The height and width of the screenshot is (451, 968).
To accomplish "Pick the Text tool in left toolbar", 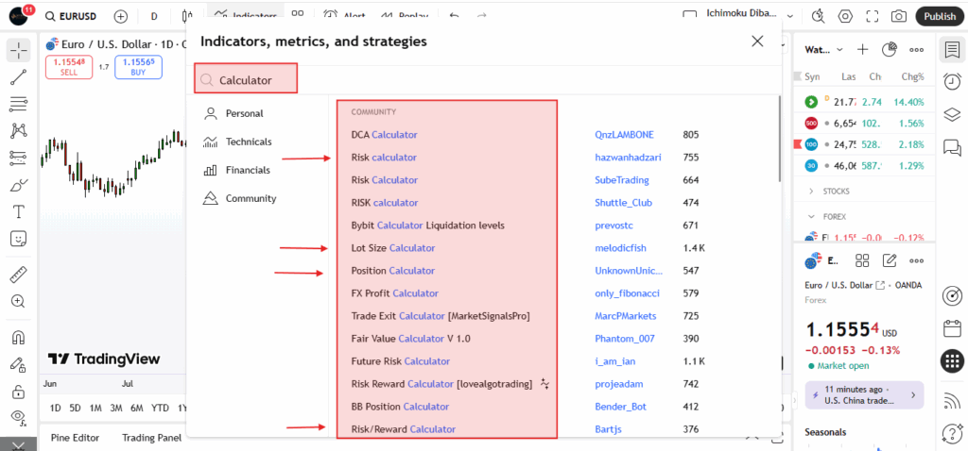I will (19, 211).
